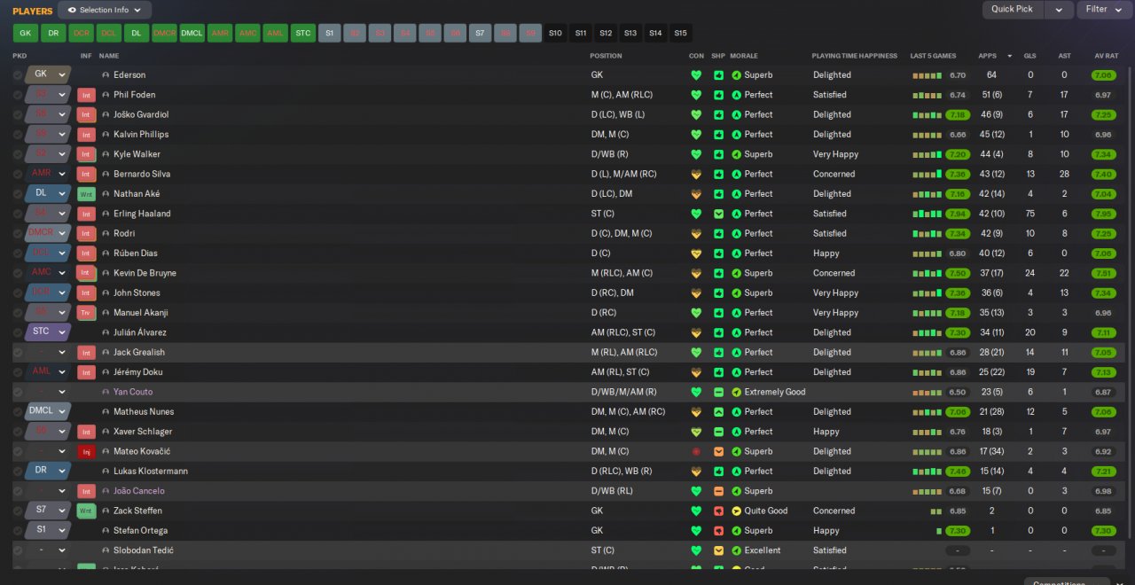Toggle the picked checkmark for Jack Grealish
1135x585 pixels.
18,353
